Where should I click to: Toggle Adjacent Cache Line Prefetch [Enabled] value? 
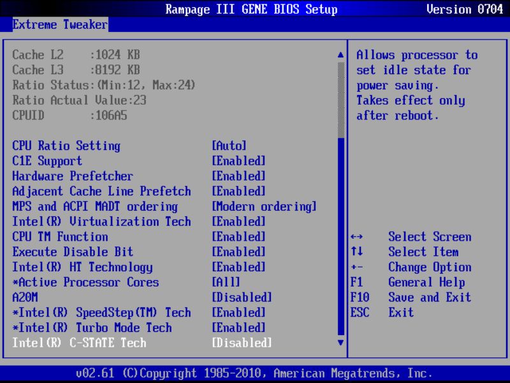(x=238, y=191)
